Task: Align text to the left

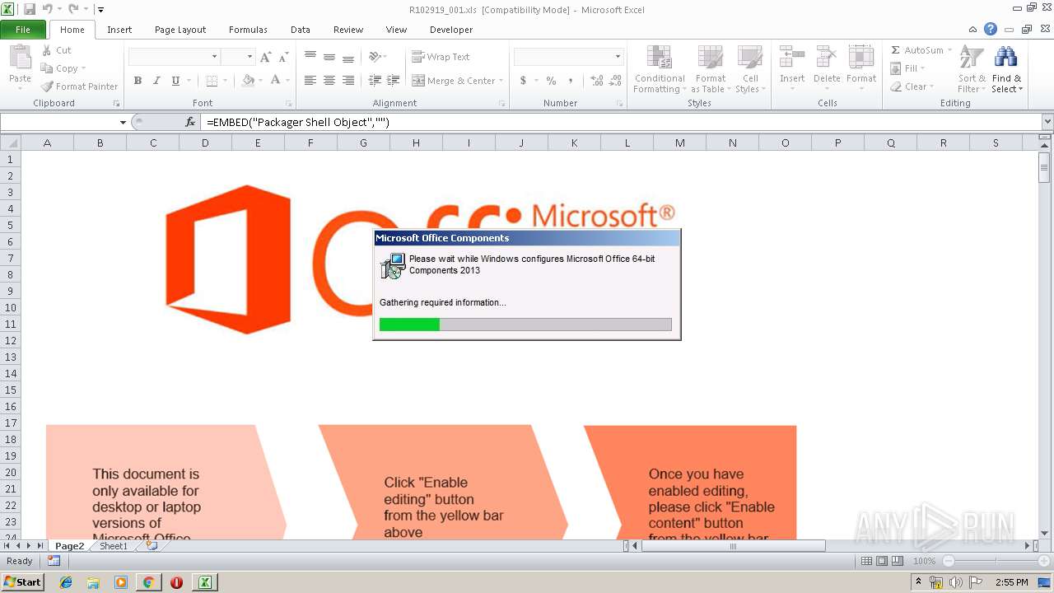Action: pyautogui.click(x=310, y=81)
